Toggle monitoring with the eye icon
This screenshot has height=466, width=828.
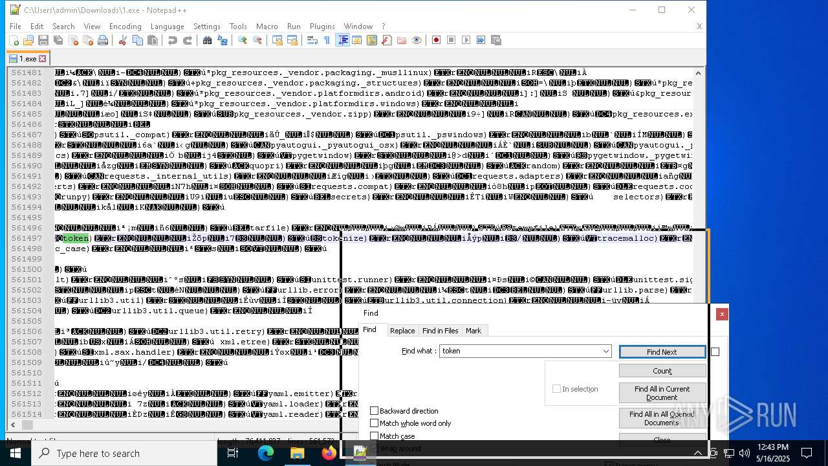(416, 40)
